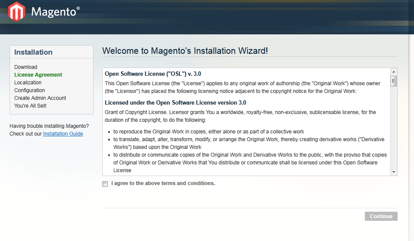414x241 pixels.
Task: Click the Open Software License v. 3.0 heading
Action: coord(153,74)
